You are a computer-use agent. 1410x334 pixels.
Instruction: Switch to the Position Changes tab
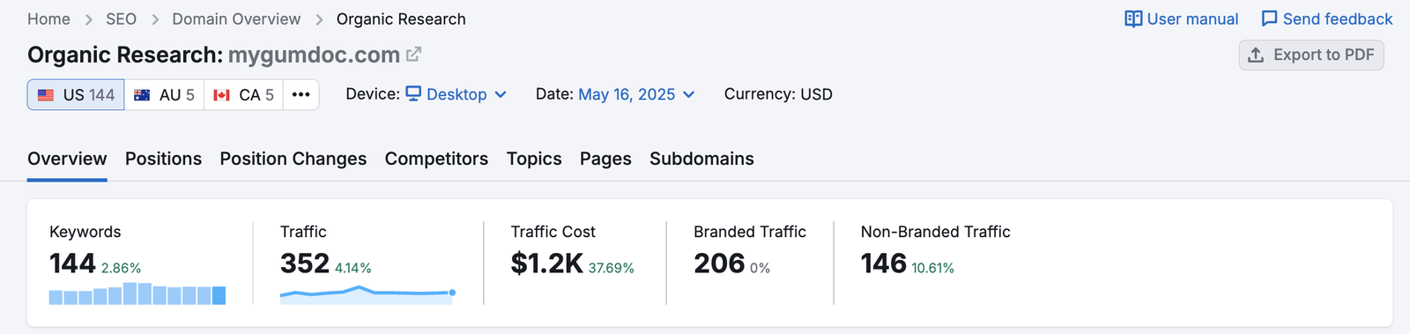click(293, 159)
